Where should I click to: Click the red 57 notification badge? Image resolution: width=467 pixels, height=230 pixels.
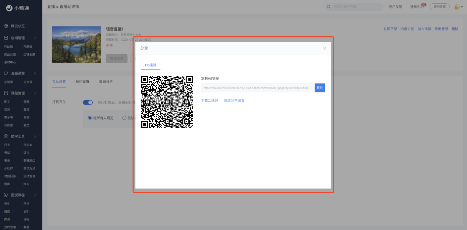click(x=424, y=5)
